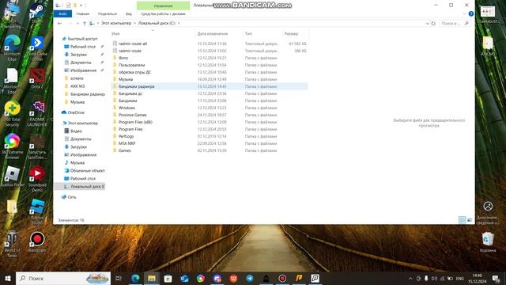
Task: Click the New folder icon in title bar
Action: click(75, 6)
